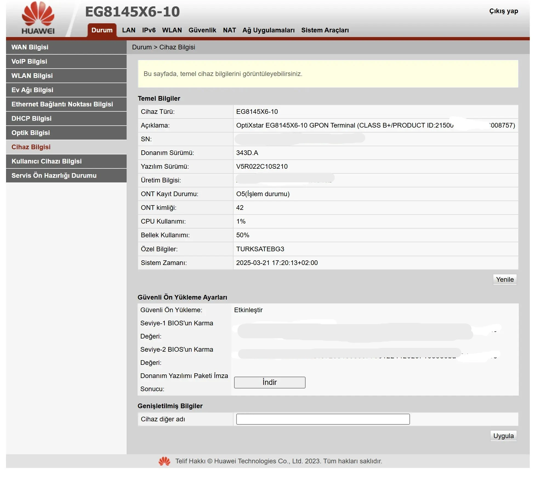Open WLAN Bilgisi sidebar item
558x485 pixels.
[x=66, y=76]
